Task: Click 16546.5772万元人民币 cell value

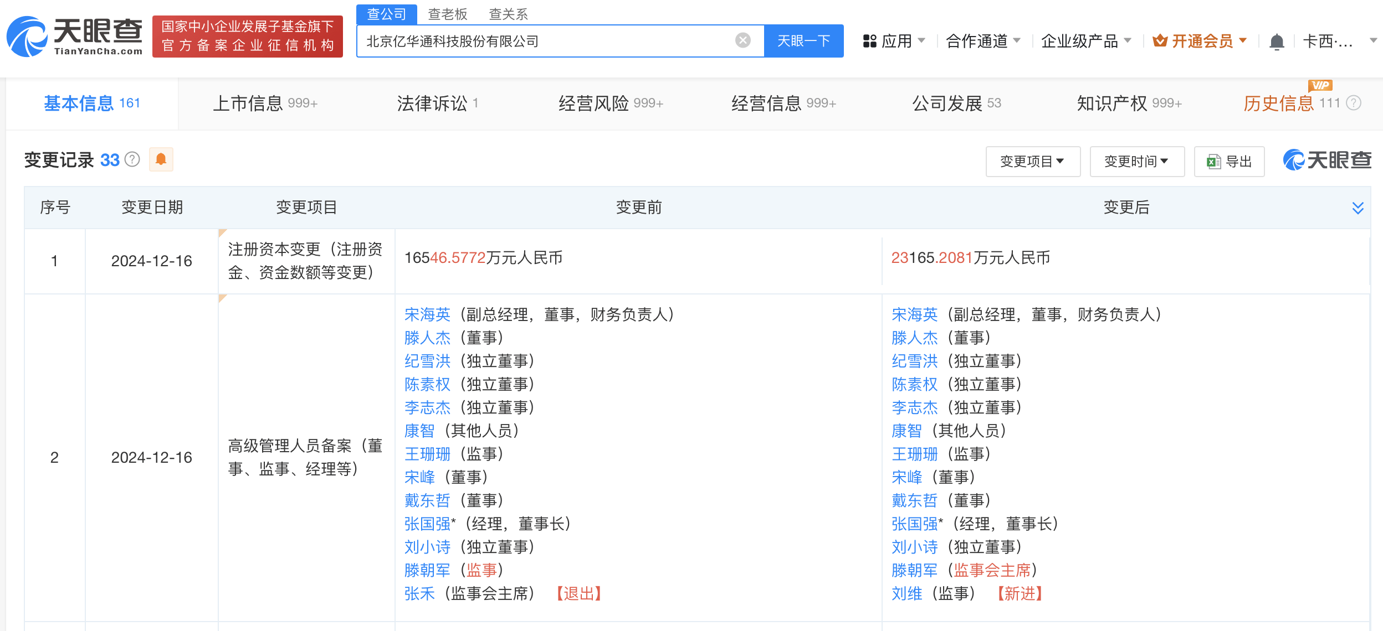Action: coord(483,257)
